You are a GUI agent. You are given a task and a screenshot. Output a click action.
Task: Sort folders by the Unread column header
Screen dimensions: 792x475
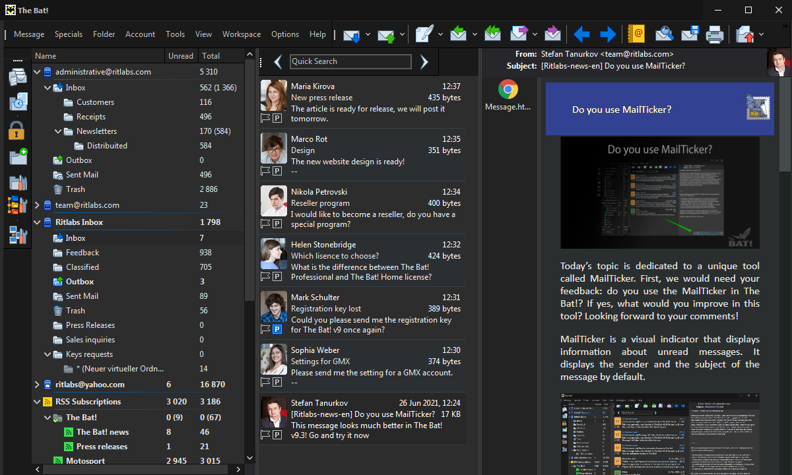pos(181,56)
